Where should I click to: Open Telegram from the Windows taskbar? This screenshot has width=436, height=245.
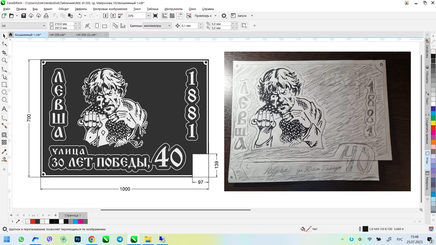click(x=120, y=240)
